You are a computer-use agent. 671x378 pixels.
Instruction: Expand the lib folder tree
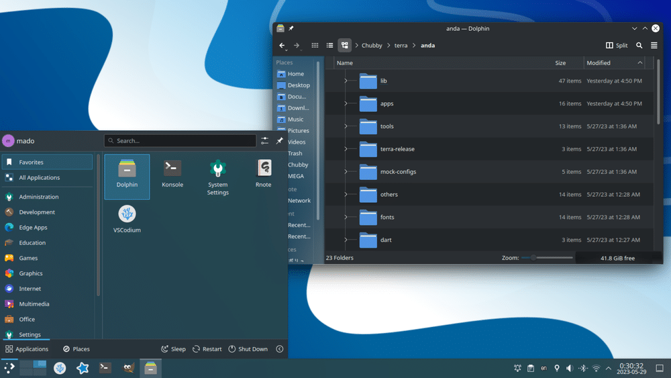pyautogui.click(x=346, y=81)
